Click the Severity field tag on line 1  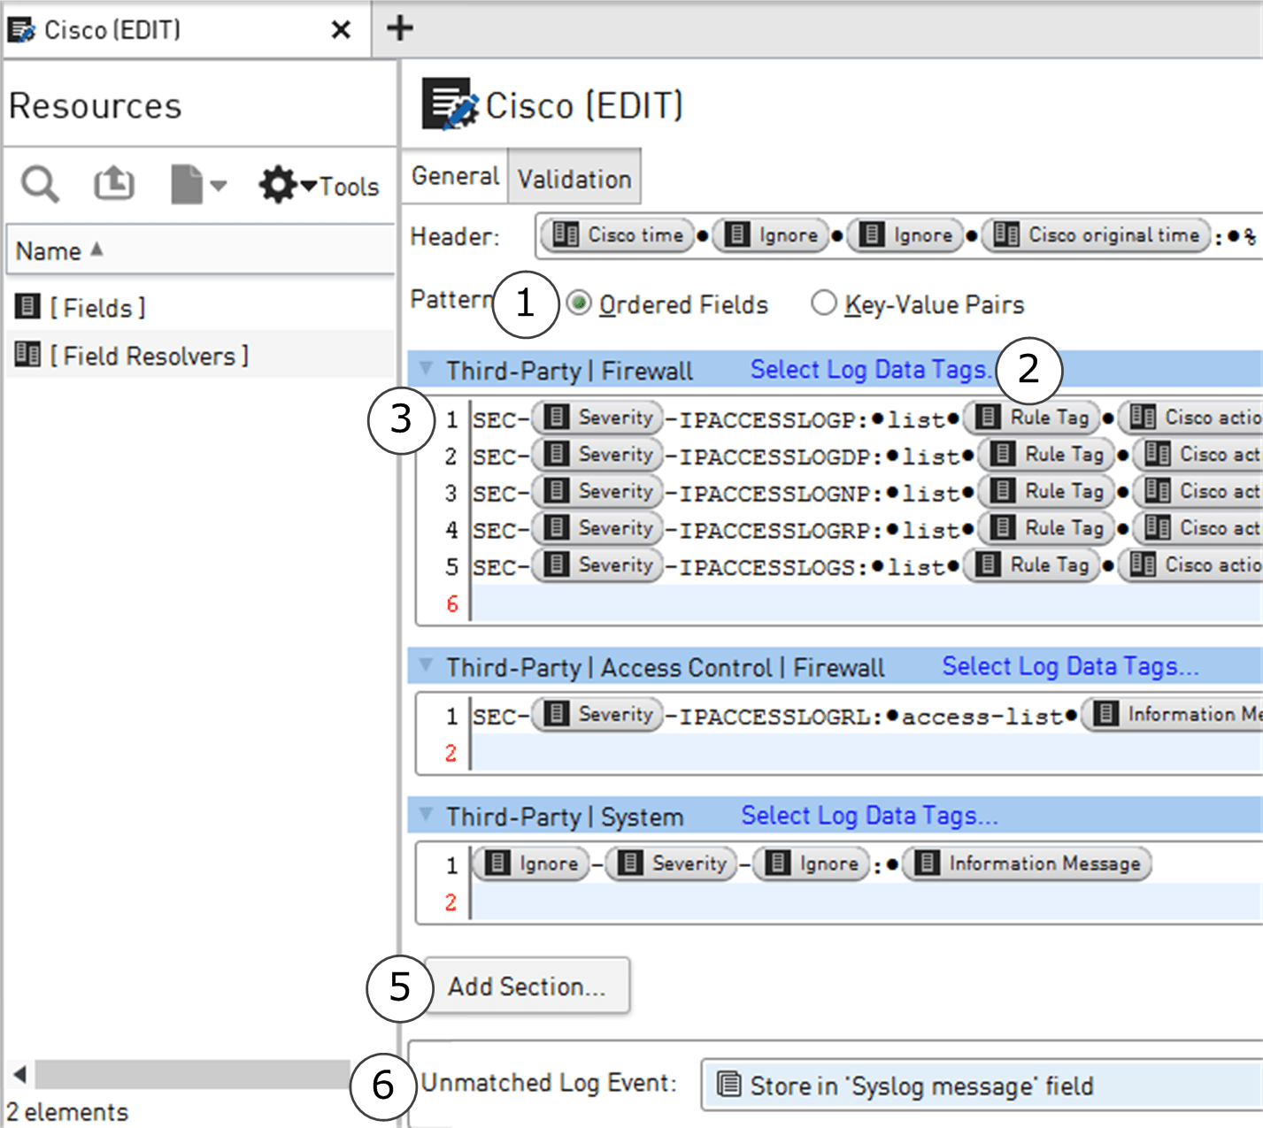(x=597, y=418)
